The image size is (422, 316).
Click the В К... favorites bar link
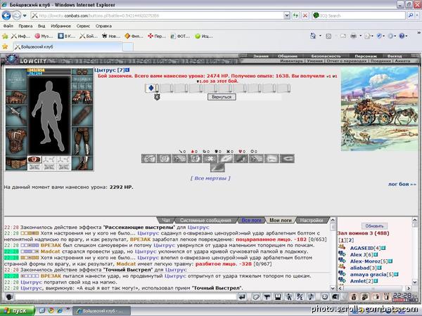point(67,36)
